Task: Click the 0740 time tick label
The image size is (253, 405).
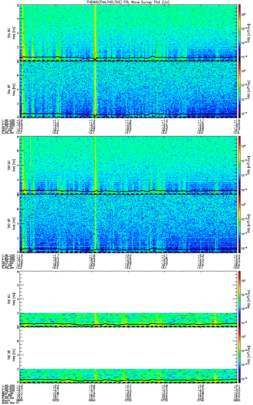Action: [x=200, y=400]
